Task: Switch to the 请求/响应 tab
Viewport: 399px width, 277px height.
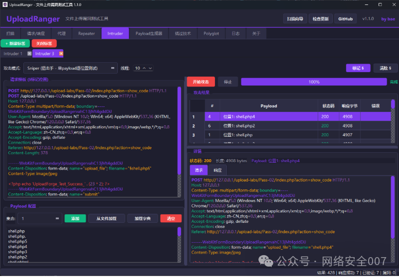Action: [x=36, y=33]
